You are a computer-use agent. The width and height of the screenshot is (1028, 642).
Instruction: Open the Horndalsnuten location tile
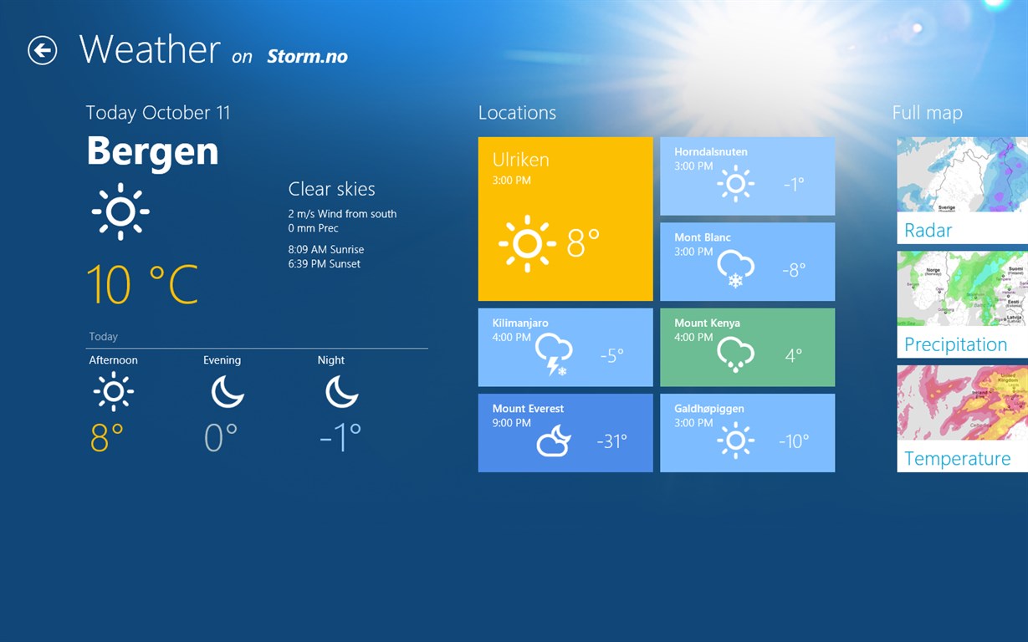click(x=747, y=176)
